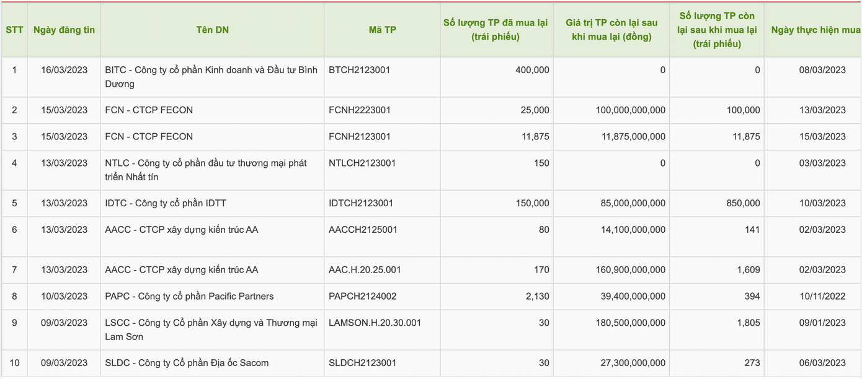Click the 'STT' column header
862x379 pixels.
click(x=14, y=30)
